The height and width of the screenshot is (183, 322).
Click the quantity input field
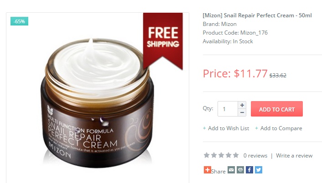pyautogui.click(x=228, y=109)
